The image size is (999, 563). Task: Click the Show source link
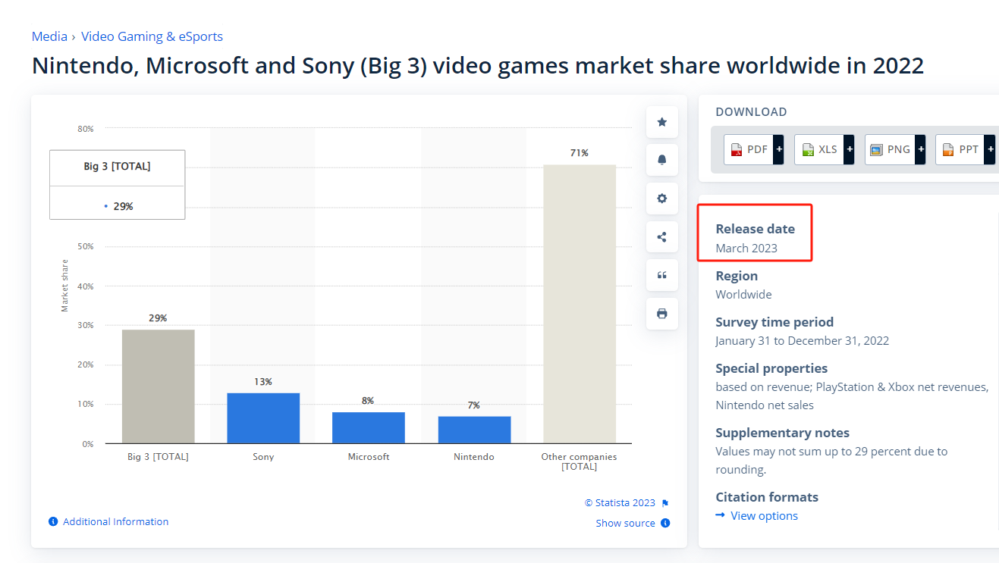[x=625, y=523]
